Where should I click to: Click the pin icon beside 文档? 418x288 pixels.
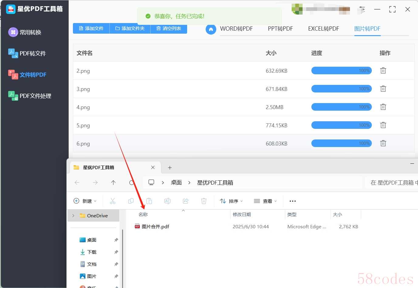click(x=116, y=264)
